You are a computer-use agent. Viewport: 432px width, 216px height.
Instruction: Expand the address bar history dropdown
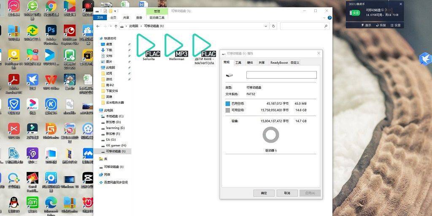pos(266,26)
